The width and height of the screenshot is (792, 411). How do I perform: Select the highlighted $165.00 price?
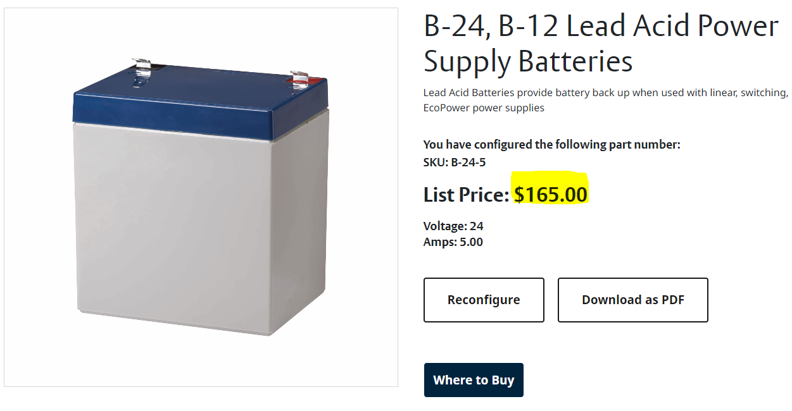pyautogui.click(x=550, y=195)
